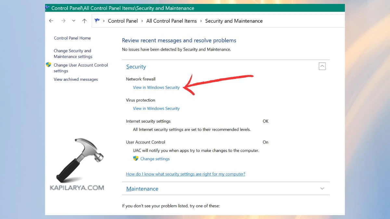Click the flag icon in address bar

tap(97, 21)
